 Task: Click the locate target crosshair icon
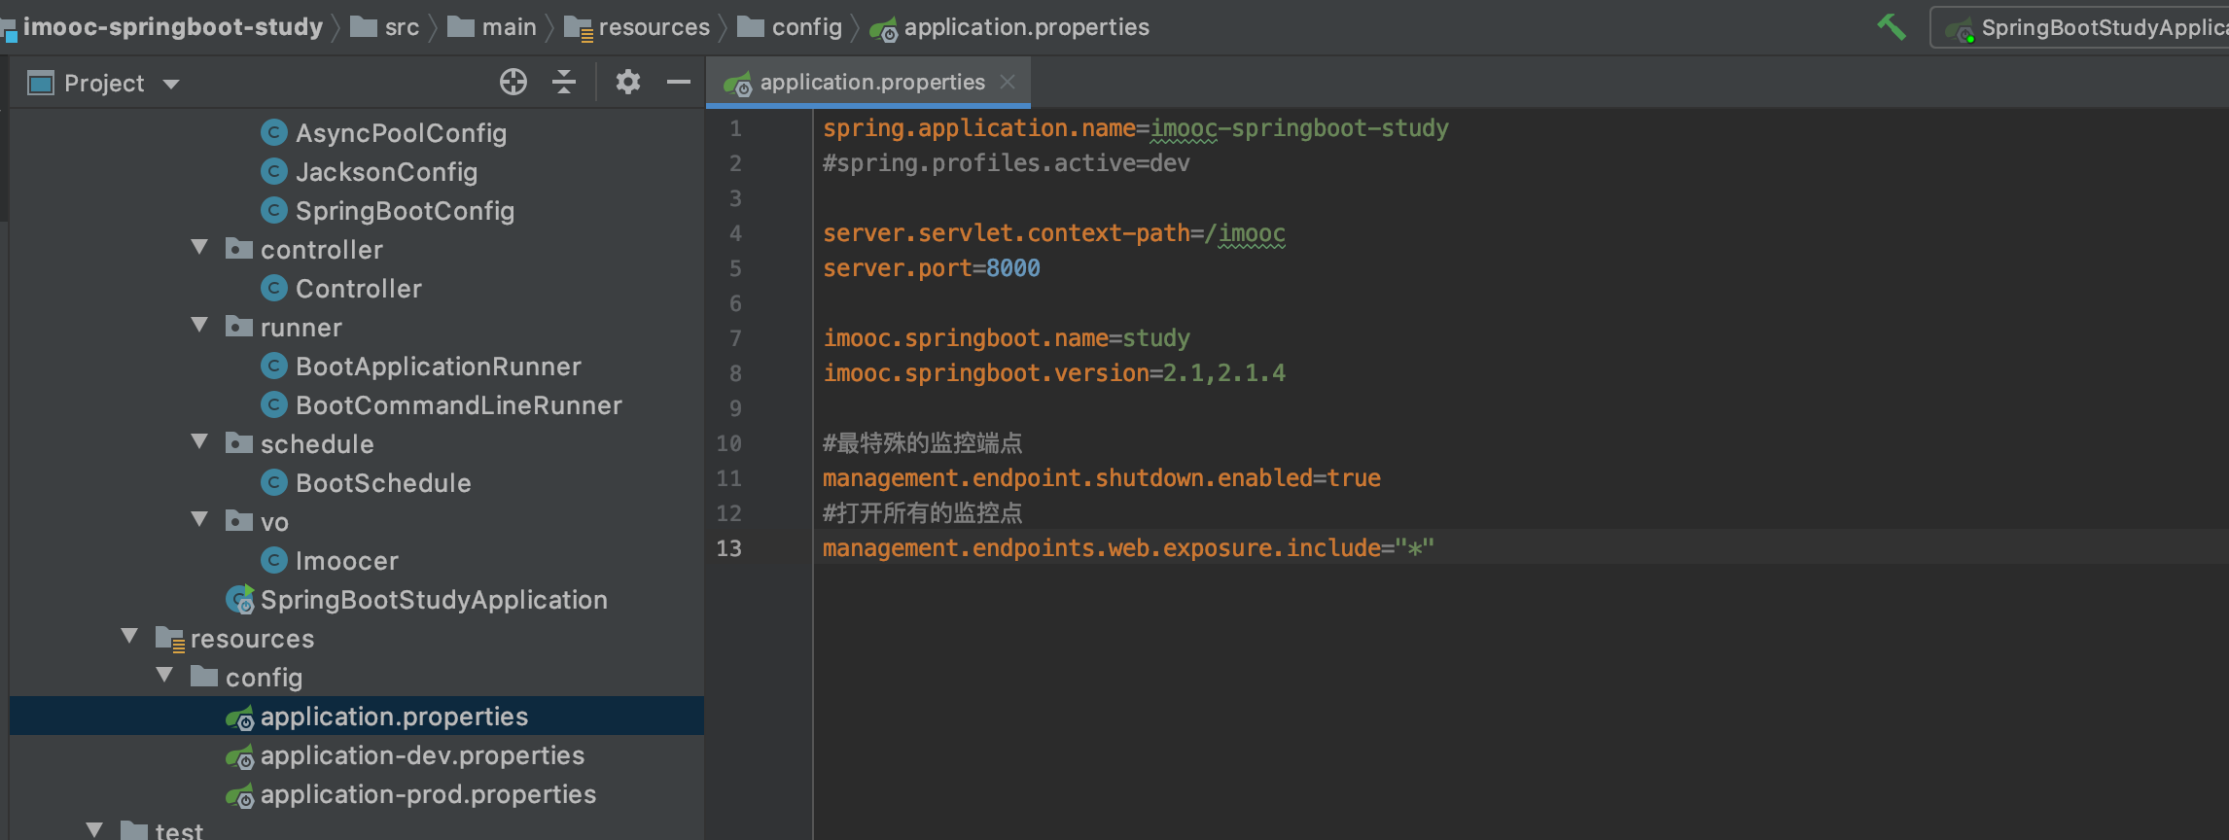point(513,83)
